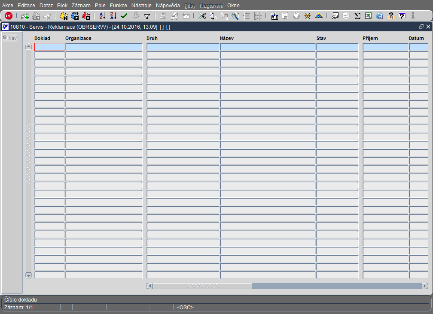Click the glasses over chart icon
Screen dimensions: 433x314
point(335,16)
